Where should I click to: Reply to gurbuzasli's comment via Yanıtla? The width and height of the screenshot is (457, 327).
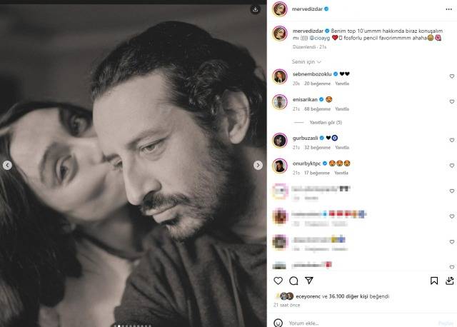click(x=342, y=148)
